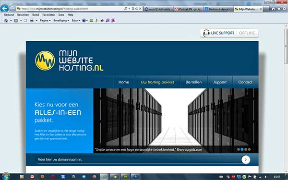Expand the print options dropdown arrow

click(36, 21)
